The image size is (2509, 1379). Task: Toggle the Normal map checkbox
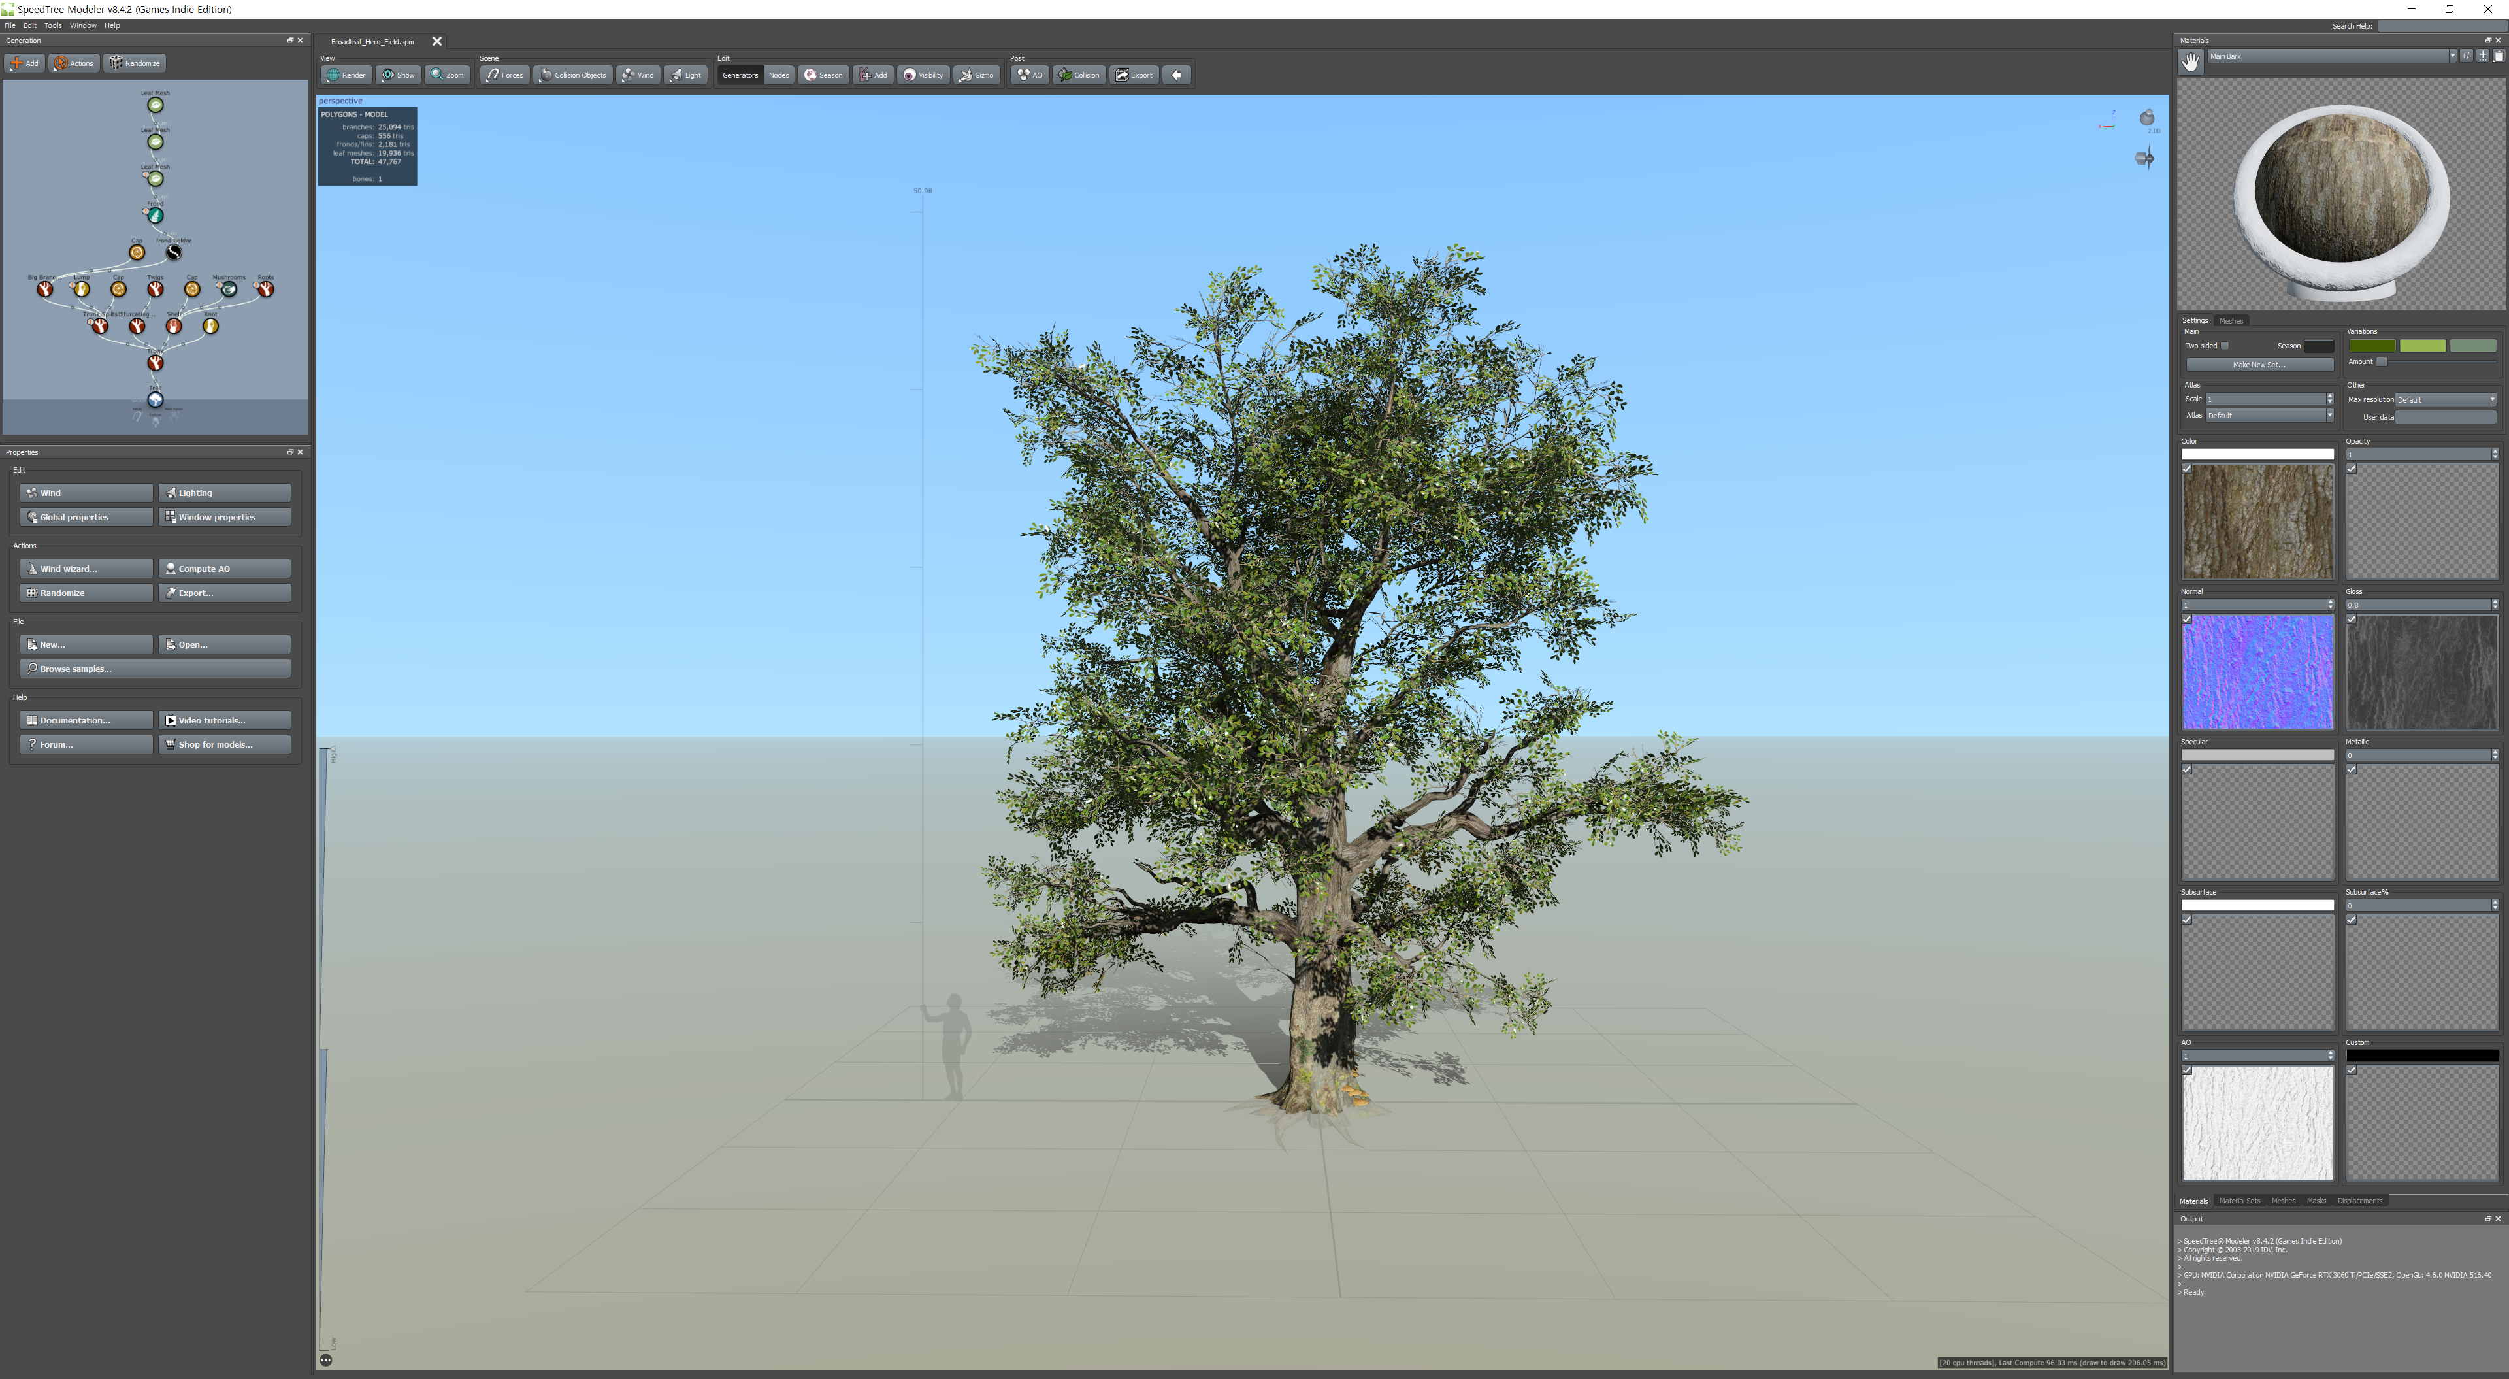click(2187, 620)
